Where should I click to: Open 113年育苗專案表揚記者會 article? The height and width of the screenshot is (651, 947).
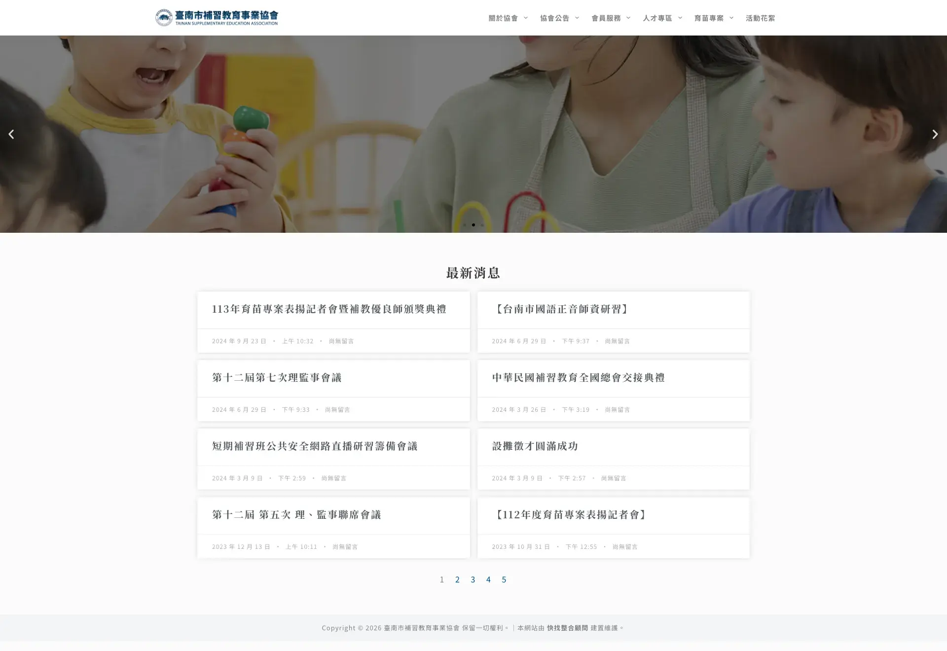point(329,309)
